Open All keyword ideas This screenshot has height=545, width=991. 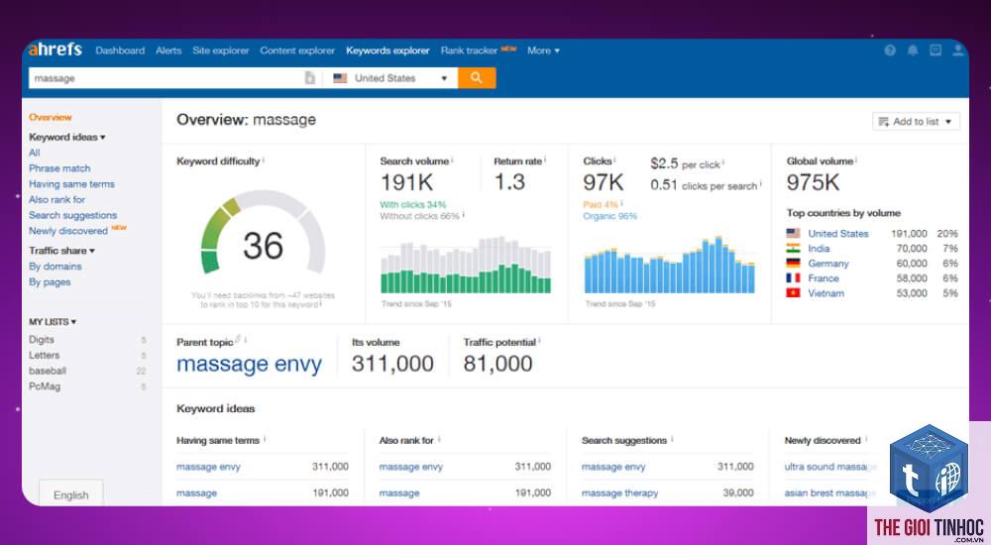pos(34,153)
